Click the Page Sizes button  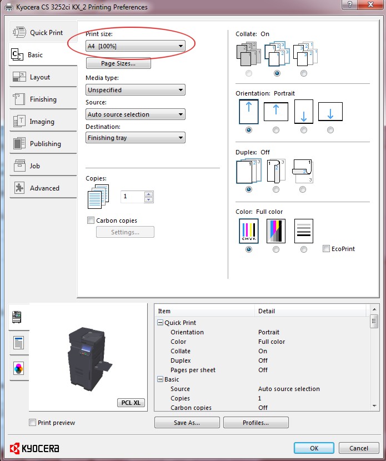118,63
